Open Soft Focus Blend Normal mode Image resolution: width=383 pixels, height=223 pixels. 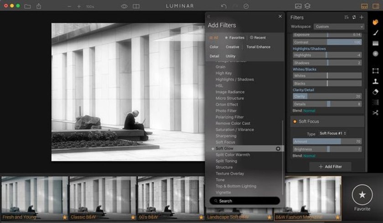pyautogui.click(x=309, y=156)
